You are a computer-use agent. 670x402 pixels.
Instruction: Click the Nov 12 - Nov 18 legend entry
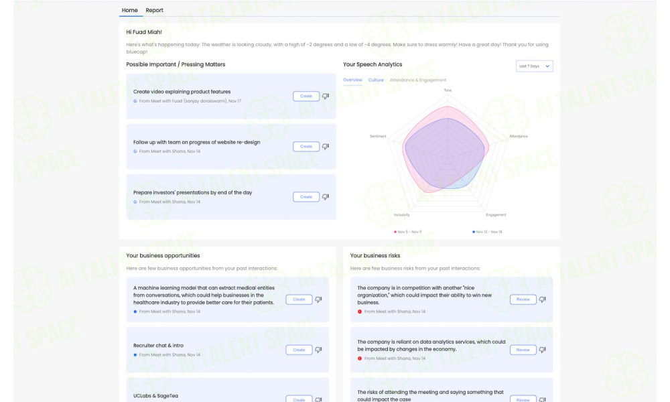pos(487,232)
